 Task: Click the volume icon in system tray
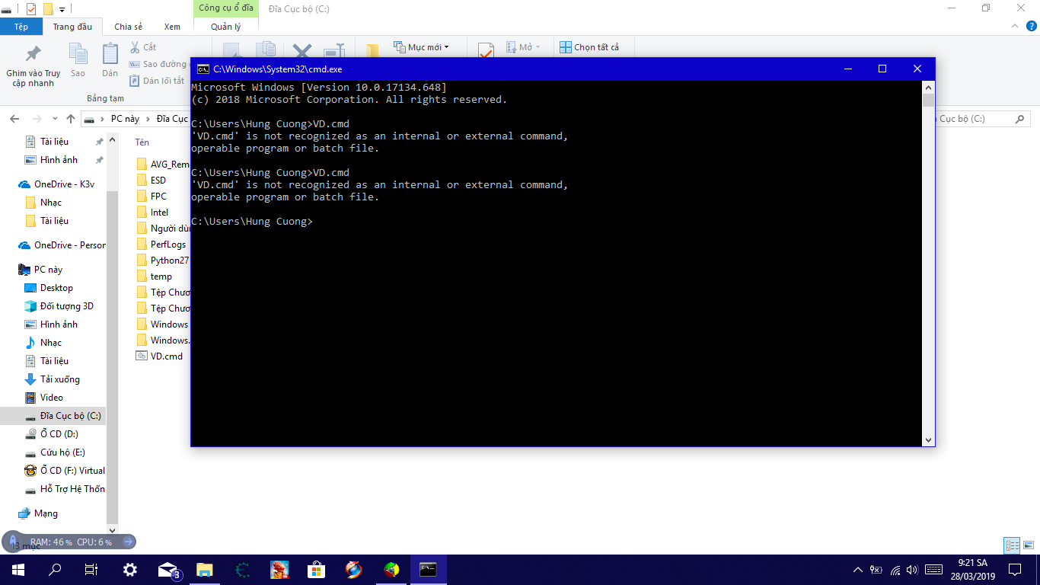pyautogui.click(x=914, y=570)
